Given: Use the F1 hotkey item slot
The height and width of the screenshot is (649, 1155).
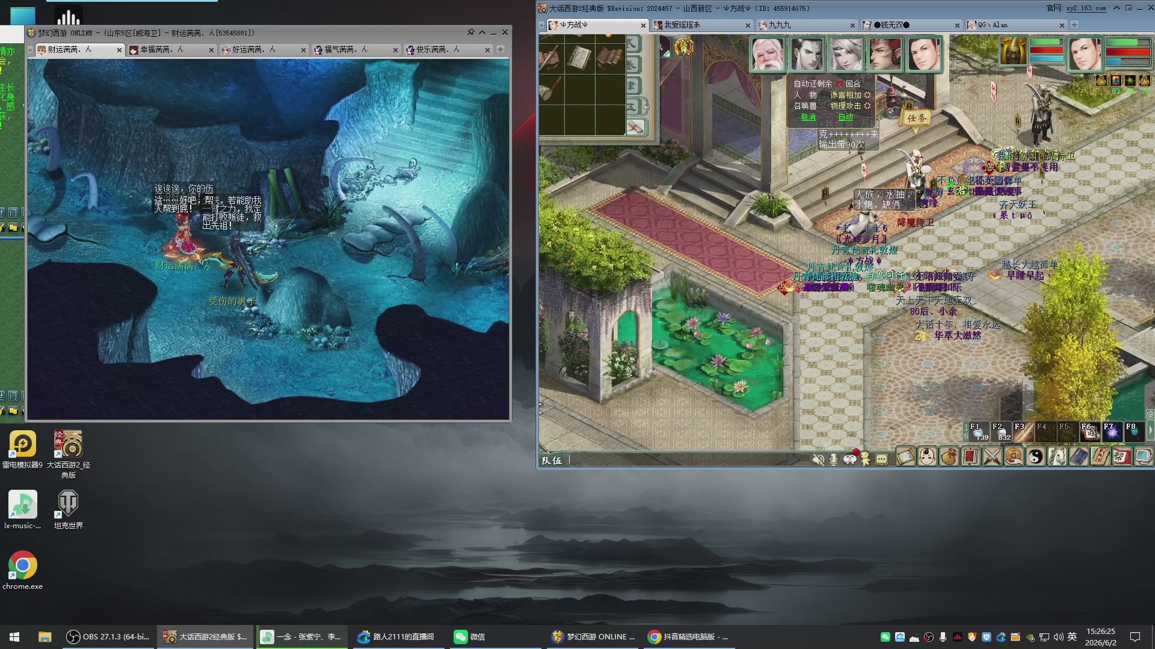Looking at the screenshot, I should click(978, 431).
